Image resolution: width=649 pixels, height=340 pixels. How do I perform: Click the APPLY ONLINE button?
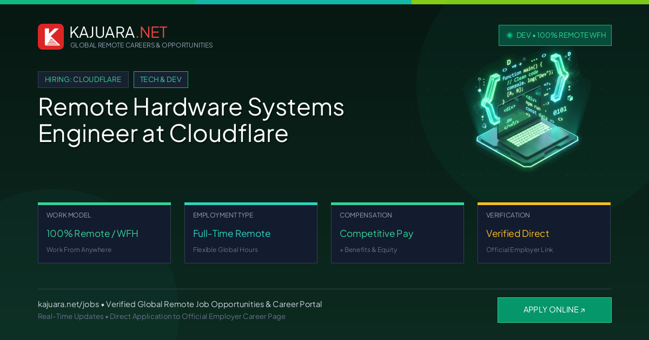tap(554, 310)
